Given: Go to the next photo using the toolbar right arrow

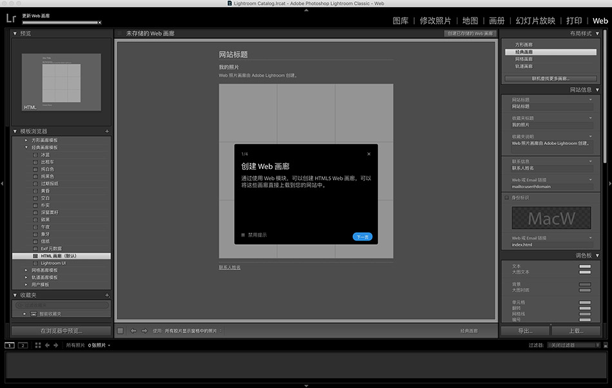Looking at the screenshot, I should click(x=144, y=331).
